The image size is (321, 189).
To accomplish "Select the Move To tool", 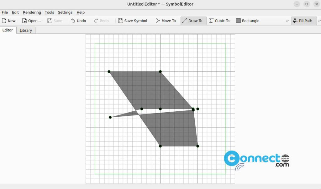I will 166,21.
